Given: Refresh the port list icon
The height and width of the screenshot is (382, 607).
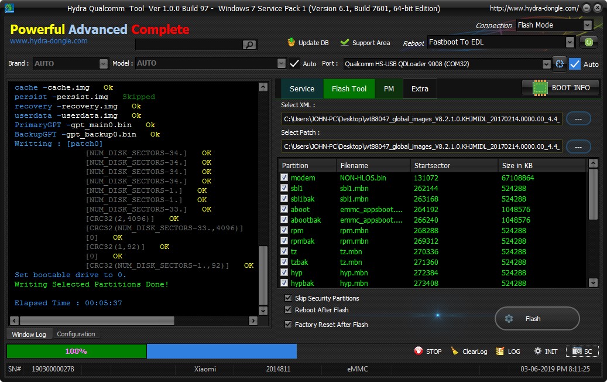Looking at the screenshot, I should [560, 64].
